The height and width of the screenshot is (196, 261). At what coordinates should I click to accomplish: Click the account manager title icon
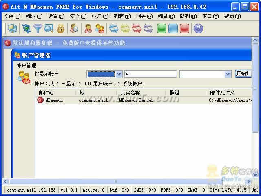pos(17,55)
